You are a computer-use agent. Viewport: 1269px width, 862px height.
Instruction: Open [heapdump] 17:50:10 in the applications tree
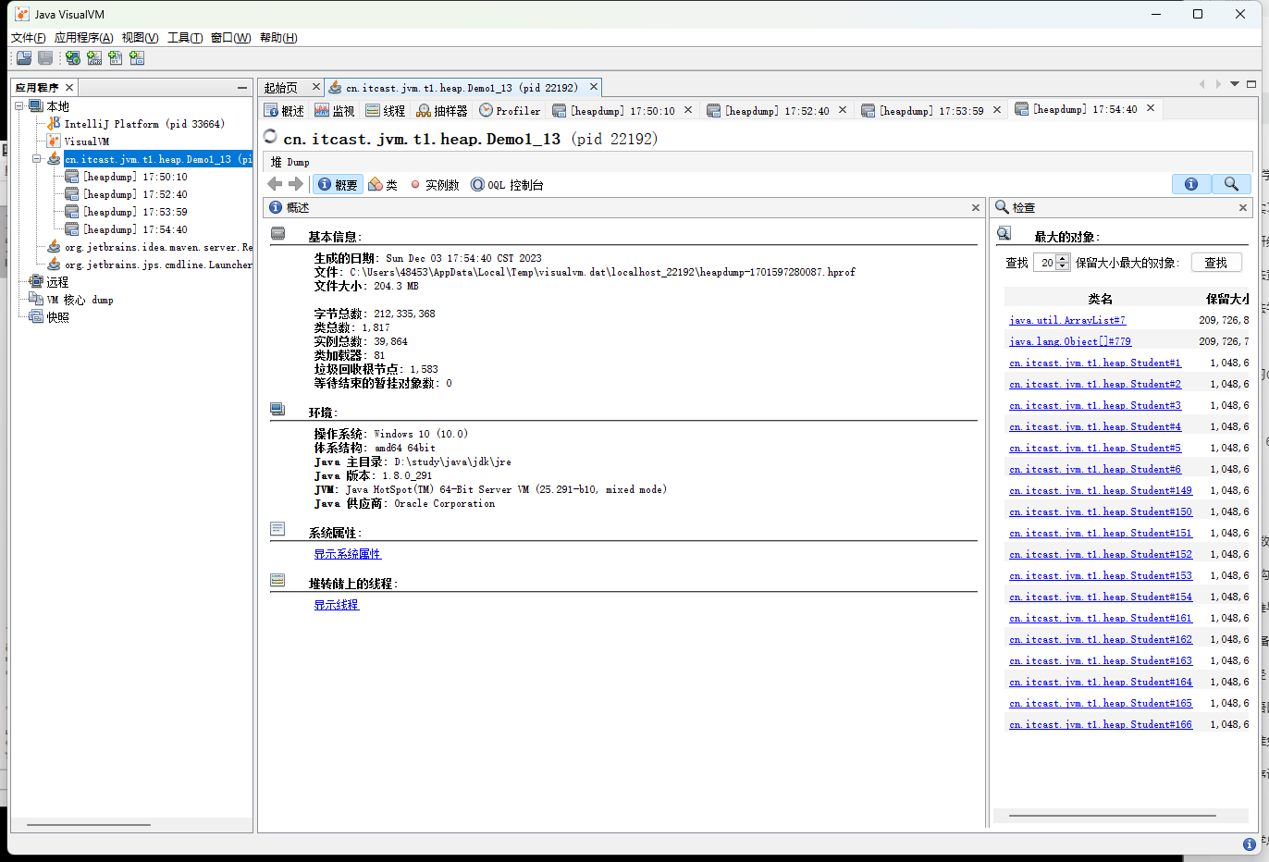[127, 177]
